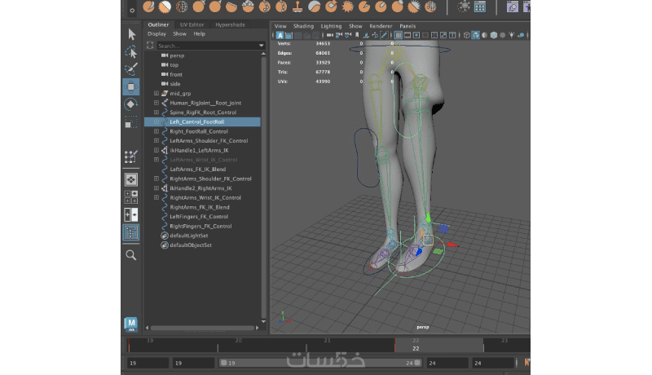The width and height of the screenshot is (652, 375).
Task: Click the magnifier search icon in sidebar
Action: pyautogui.click(x=130, y=255)
